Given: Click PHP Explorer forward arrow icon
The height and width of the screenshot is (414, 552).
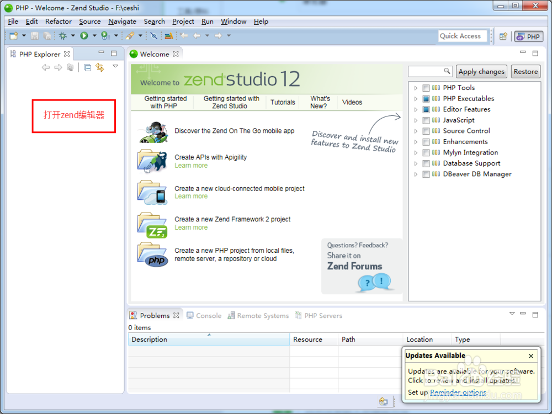Looking at the screenshot, I should 58,67.
